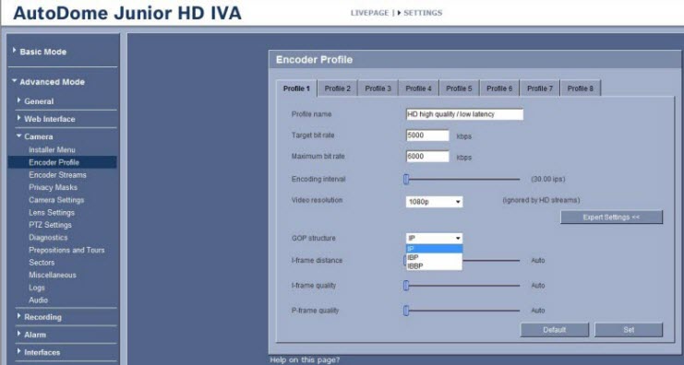Select the Sectors menu entry

coord(42,262)
